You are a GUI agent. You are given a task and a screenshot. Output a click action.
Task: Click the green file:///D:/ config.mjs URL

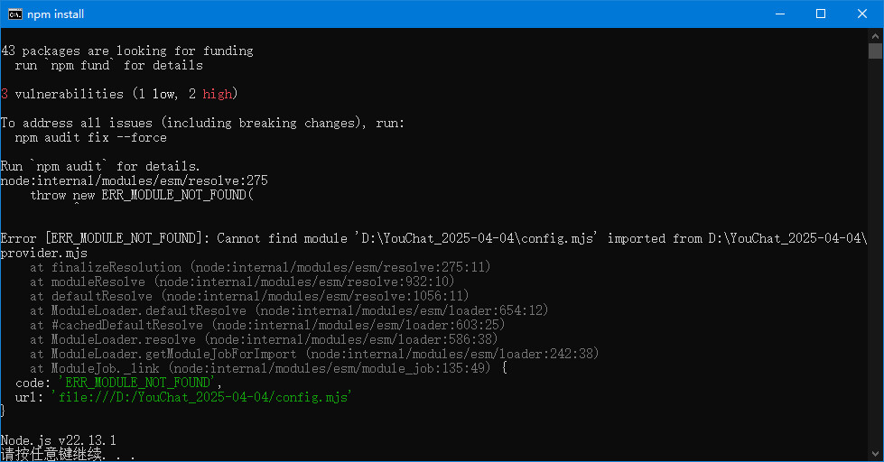pyautogui.click(x=200, y=397)
